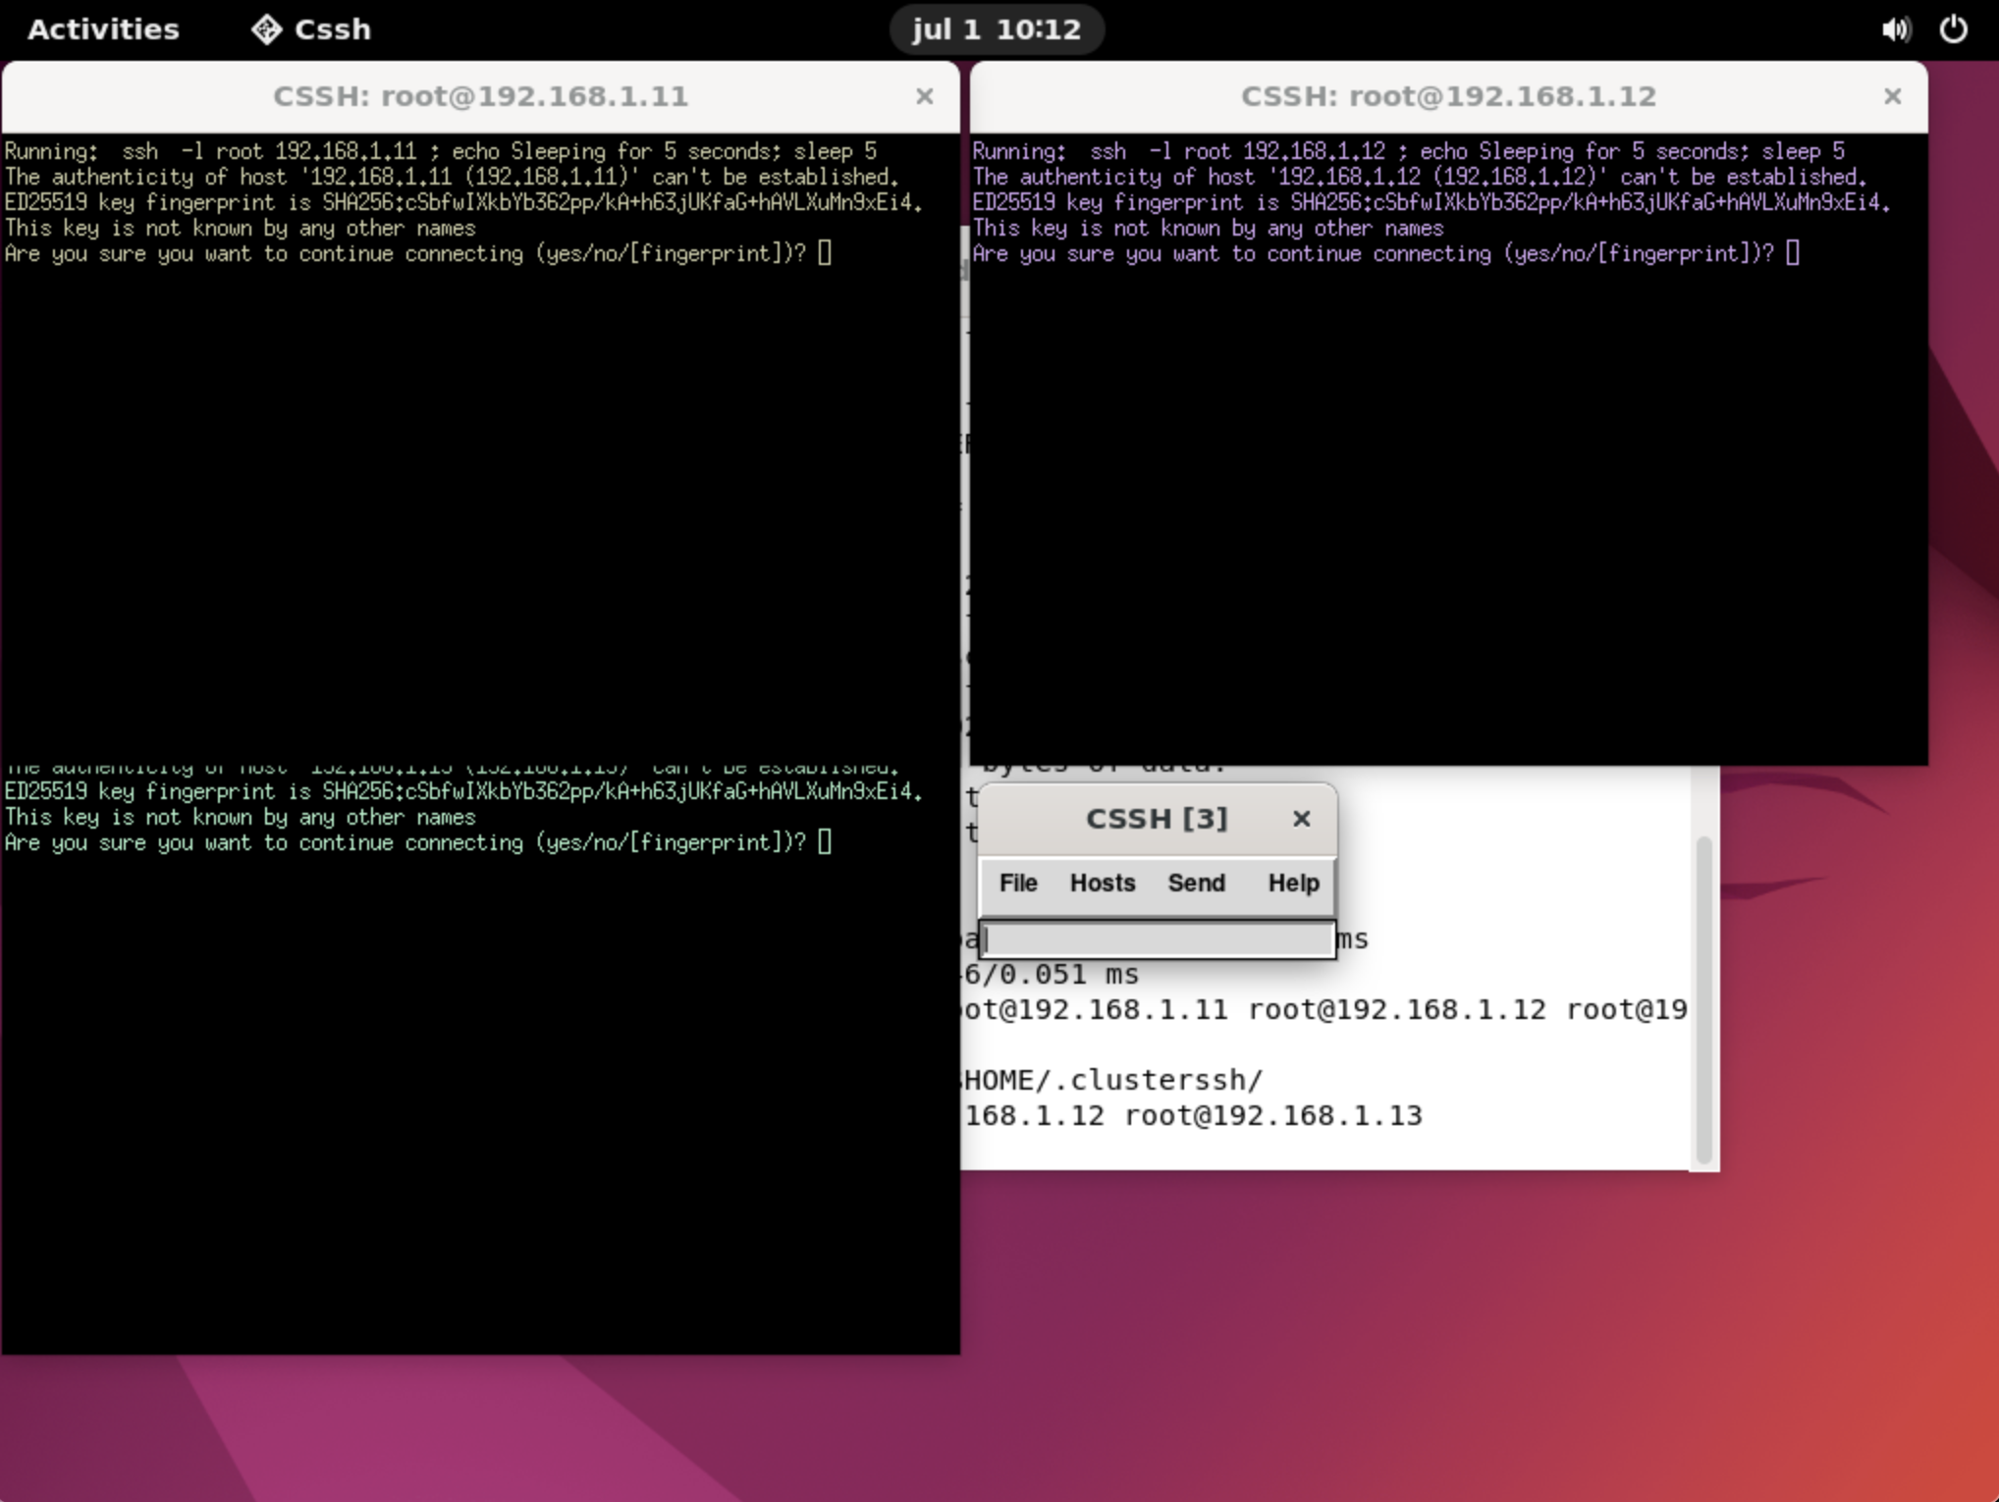Click the CSSH: root@192.168.1.12 title bar
This screenshot has width=1999, height=1502.
[1448, 96]
